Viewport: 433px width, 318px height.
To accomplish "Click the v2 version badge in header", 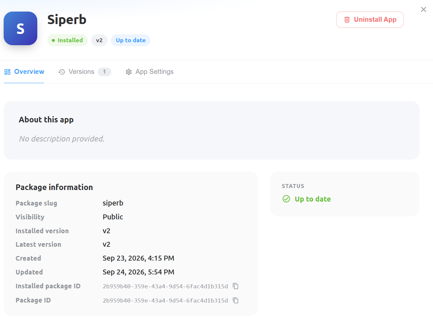I will click(x=99, y=40).
